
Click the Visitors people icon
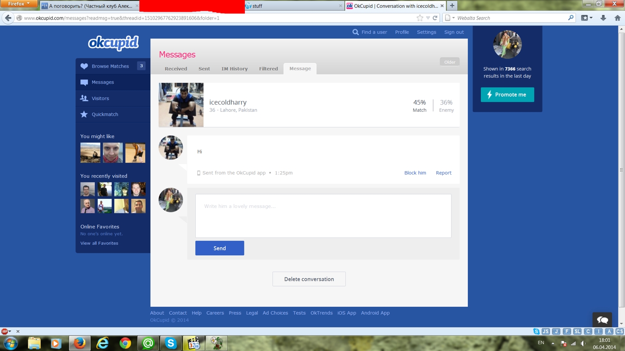(84, 98)
